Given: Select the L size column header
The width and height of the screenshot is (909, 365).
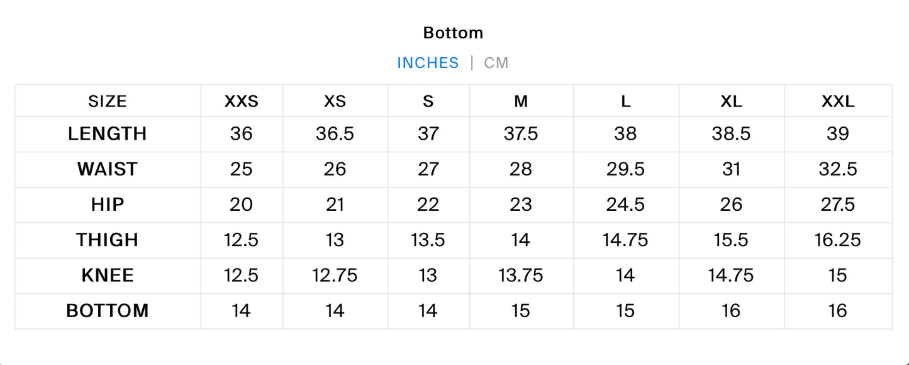Looking at the screenshot, I should click(625, 101).
